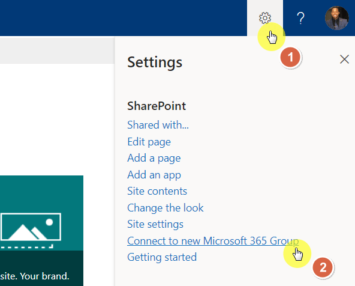Select the SharePoint section heading
This screenshot has height=286, width=355.
[x=157, y=106]
